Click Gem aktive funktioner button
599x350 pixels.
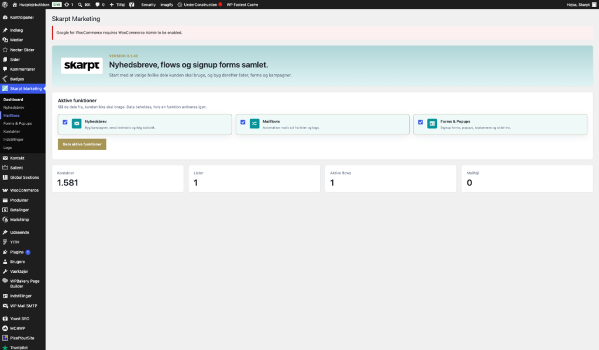point(82,144)
